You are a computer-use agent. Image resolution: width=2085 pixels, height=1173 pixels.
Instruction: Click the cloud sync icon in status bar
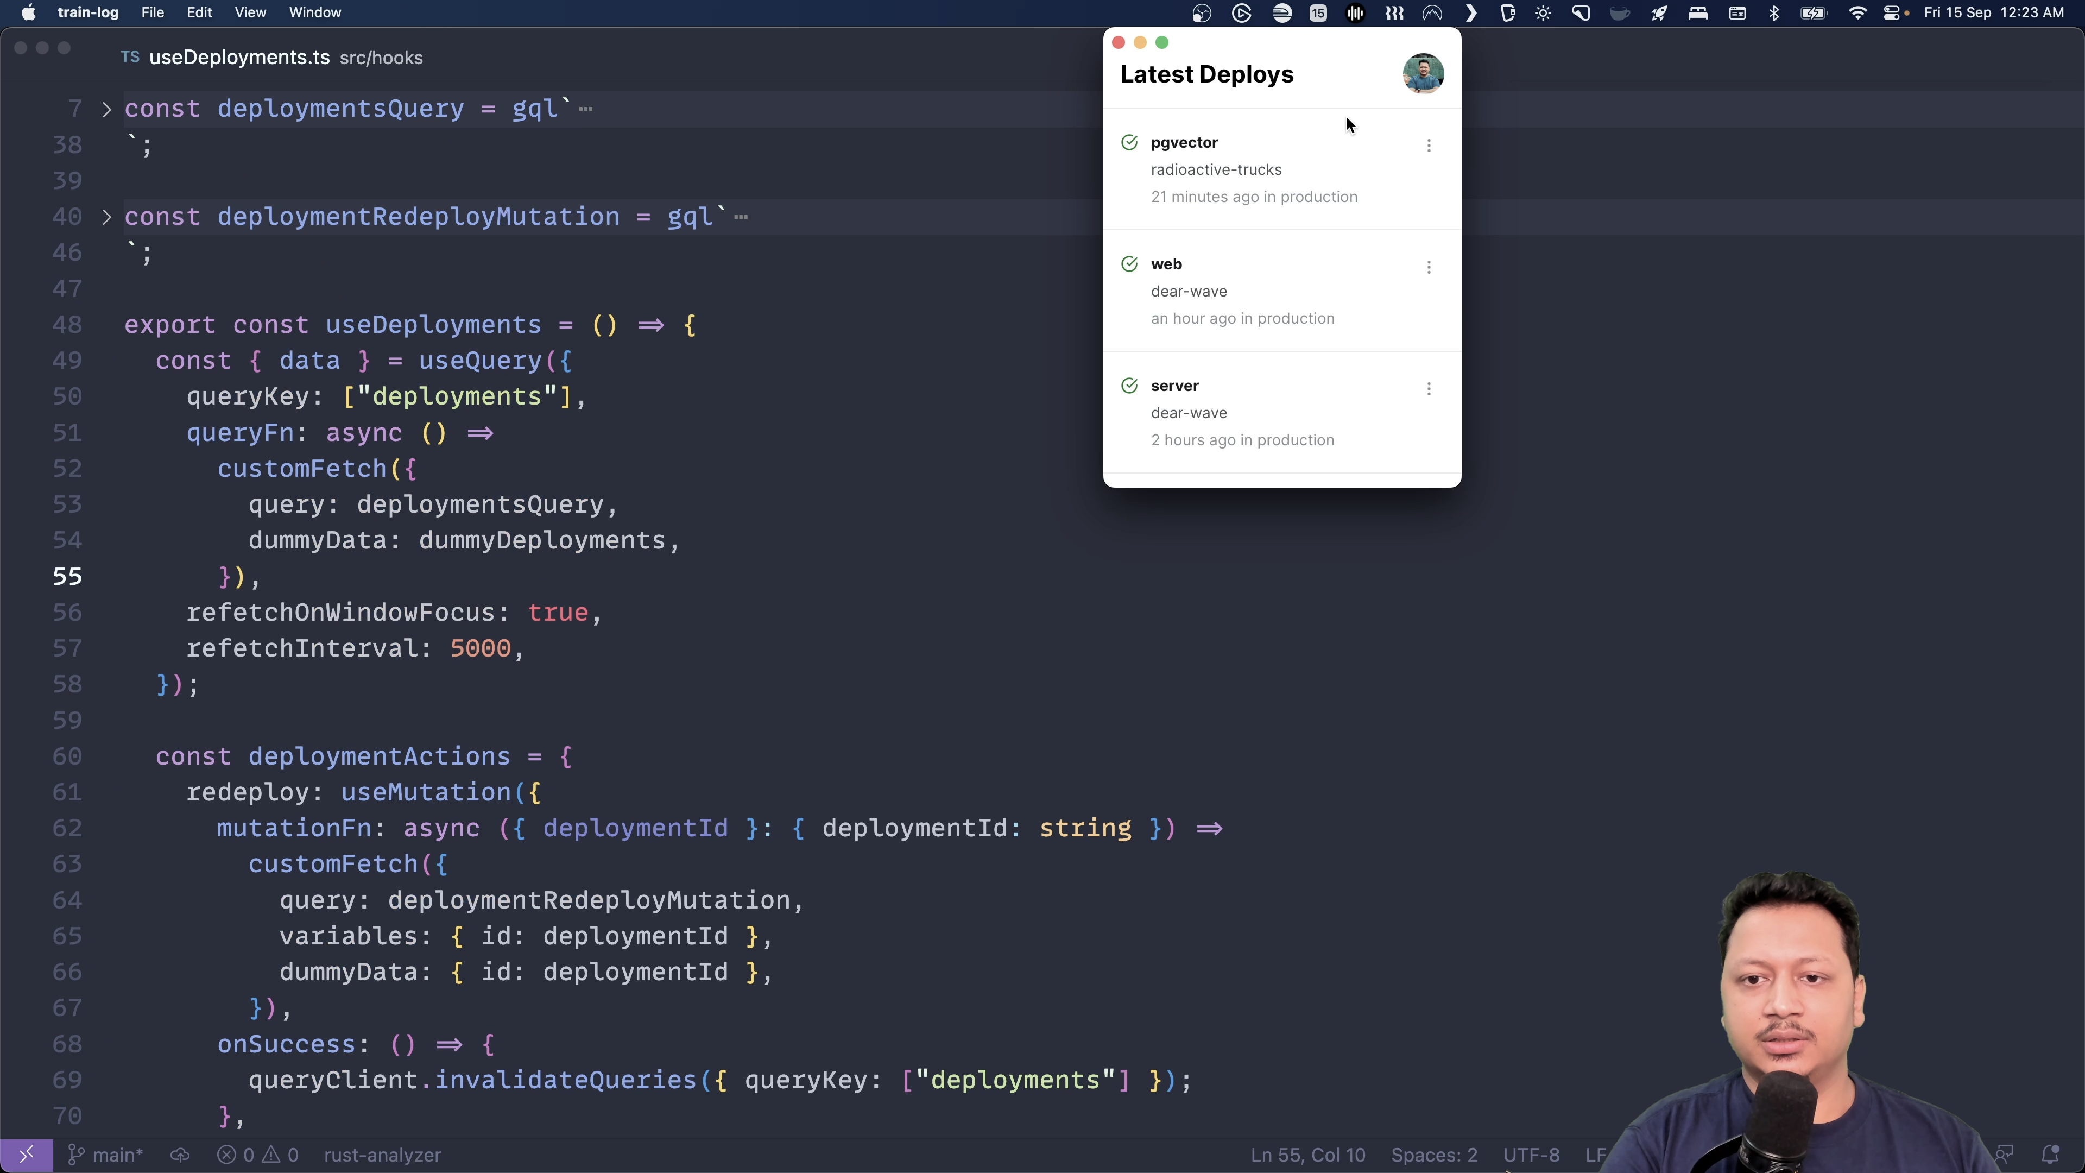[x=180, y=1155]
